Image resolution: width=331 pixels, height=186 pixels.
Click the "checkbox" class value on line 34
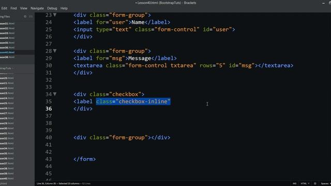tap(125, 94)
